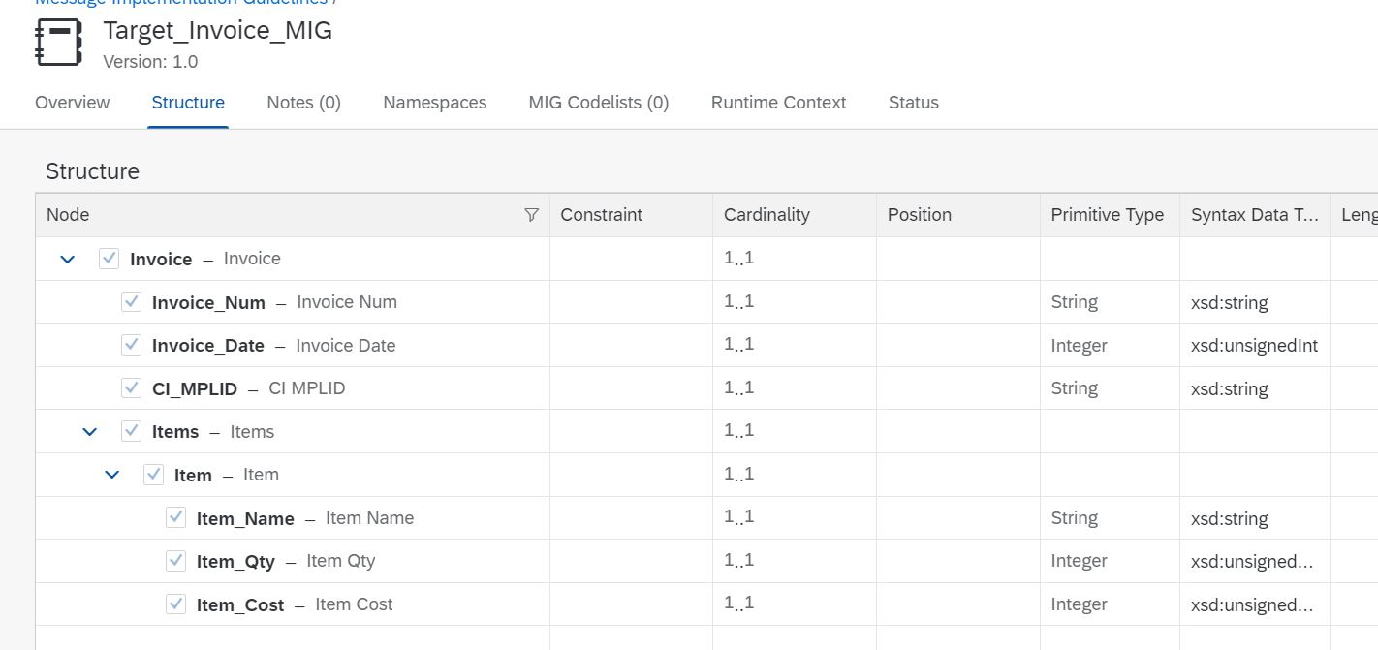This screenshot has width=1378, height=650.
Task: Collapse the Item node
Action: pos(111,474)
